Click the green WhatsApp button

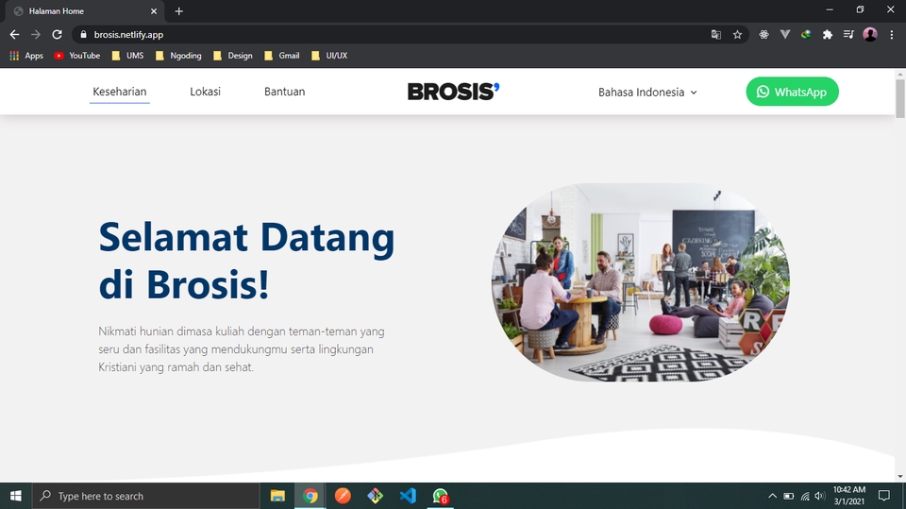pos(792,92)
